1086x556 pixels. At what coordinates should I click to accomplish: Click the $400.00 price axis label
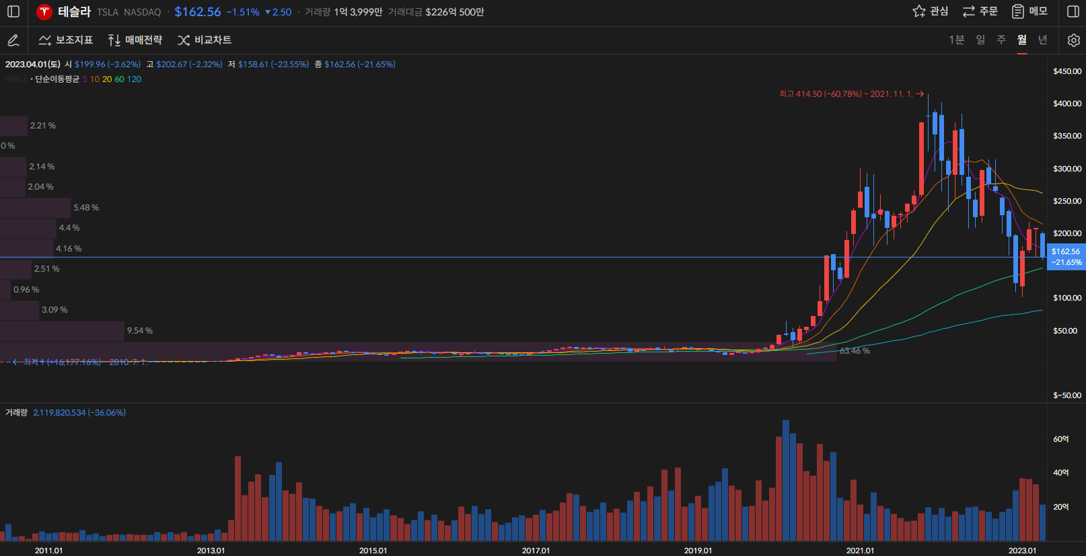point(1067,104)
